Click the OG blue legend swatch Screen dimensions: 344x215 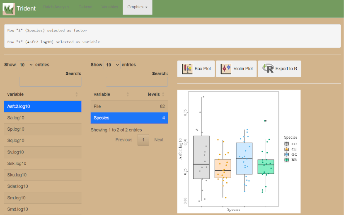[x=286, y=154]
